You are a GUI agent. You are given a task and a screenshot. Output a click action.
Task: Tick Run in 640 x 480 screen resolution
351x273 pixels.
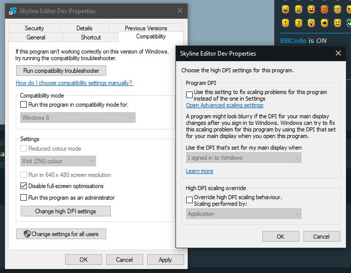pyautogui.click(x=23, y=175)
